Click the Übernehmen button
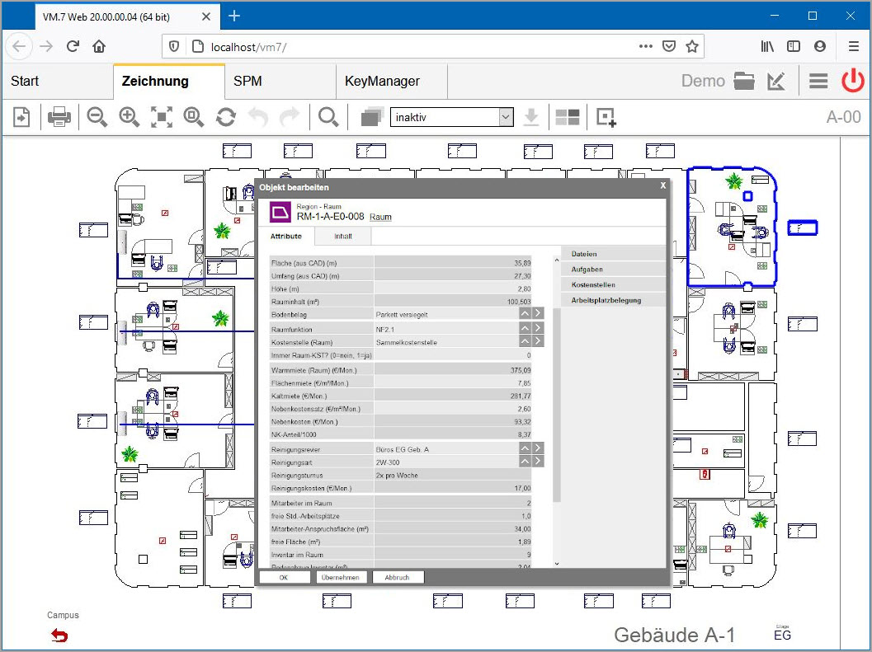 (341, 578)
